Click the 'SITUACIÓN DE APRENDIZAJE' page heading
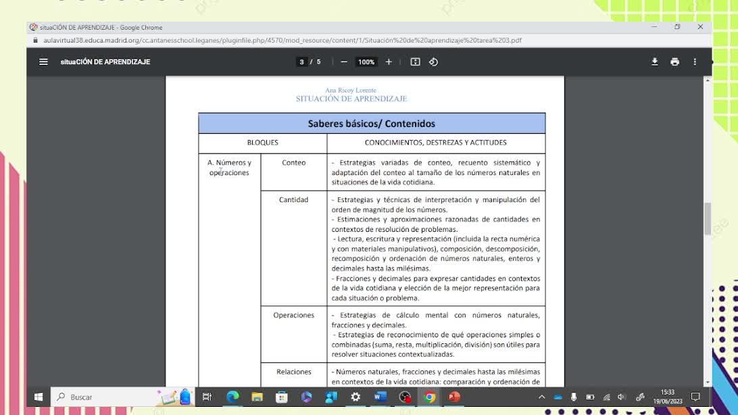738x415 pixels. pos(351,99)
